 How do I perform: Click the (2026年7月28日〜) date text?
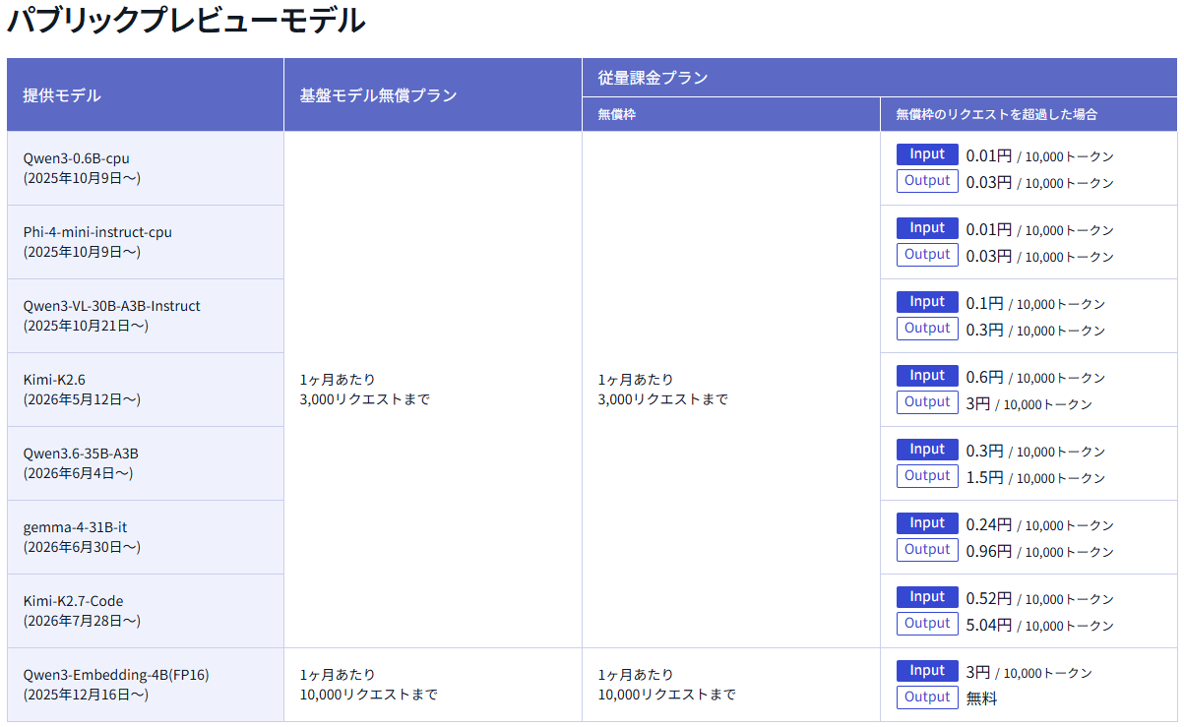82,621
